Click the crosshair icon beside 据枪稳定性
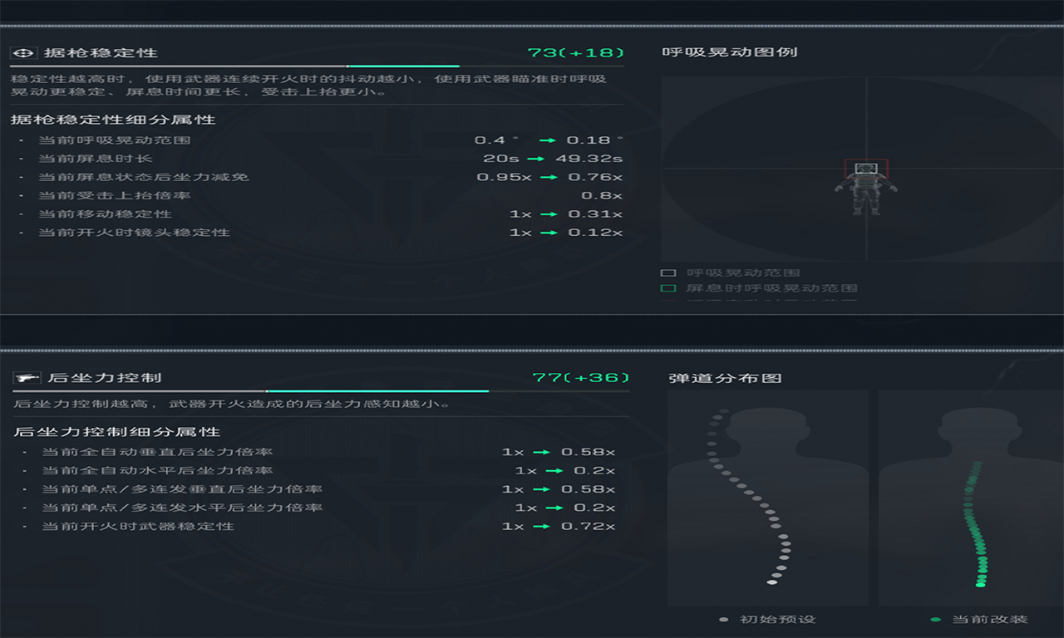1064x638 pixels. click(x=24, y=53)
